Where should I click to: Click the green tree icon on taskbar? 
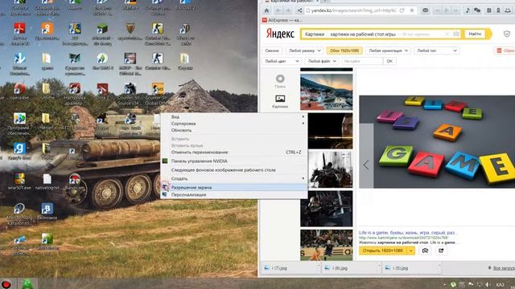click(27, 283)
